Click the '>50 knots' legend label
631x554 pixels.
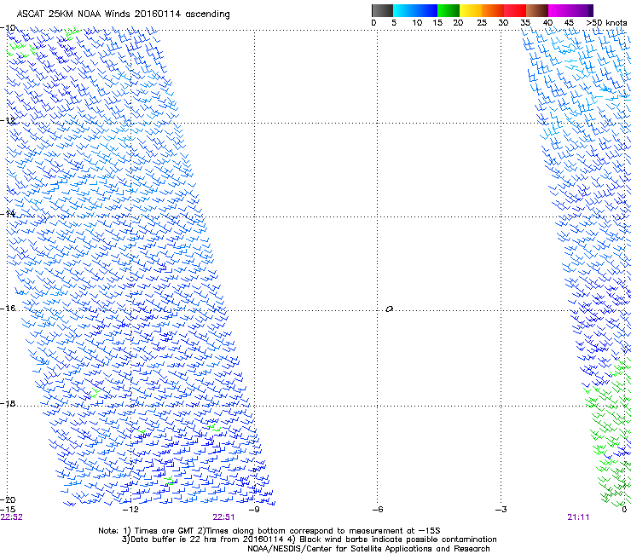click(606, 23)
